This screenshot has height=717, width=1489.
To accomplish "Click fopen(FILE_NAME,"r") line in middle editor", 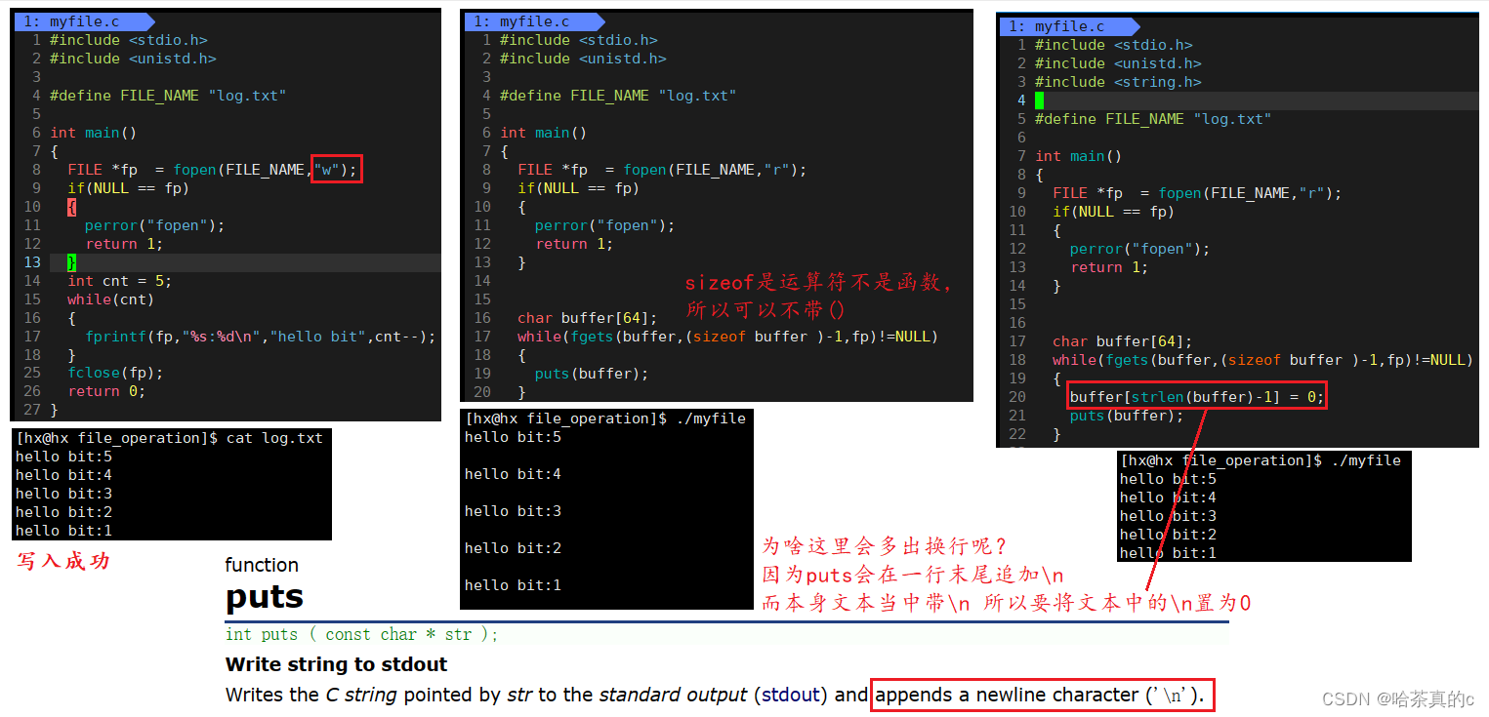I will 662,170.
